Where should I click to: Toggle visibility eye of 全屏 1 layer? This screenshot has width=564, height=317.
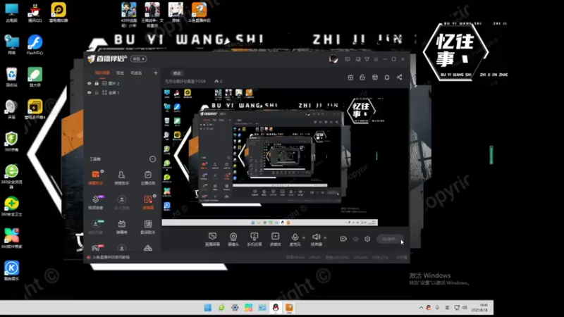tap(90, 92)
